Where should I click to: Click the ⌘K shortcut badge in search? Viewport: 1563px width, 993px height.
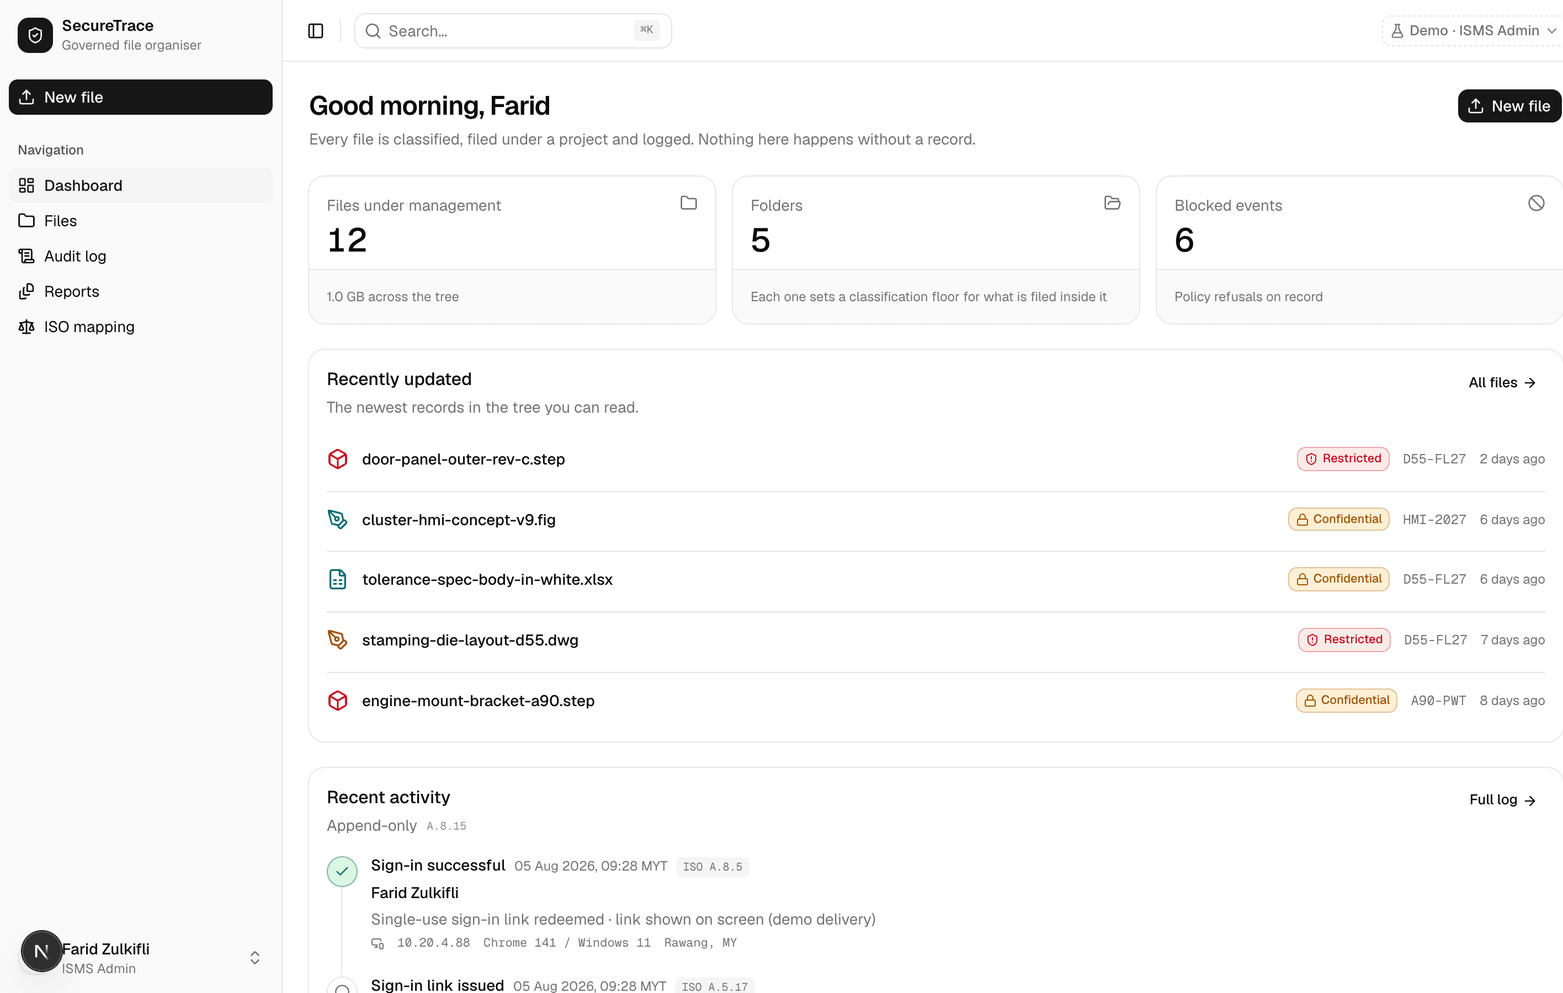coord(646,30)
